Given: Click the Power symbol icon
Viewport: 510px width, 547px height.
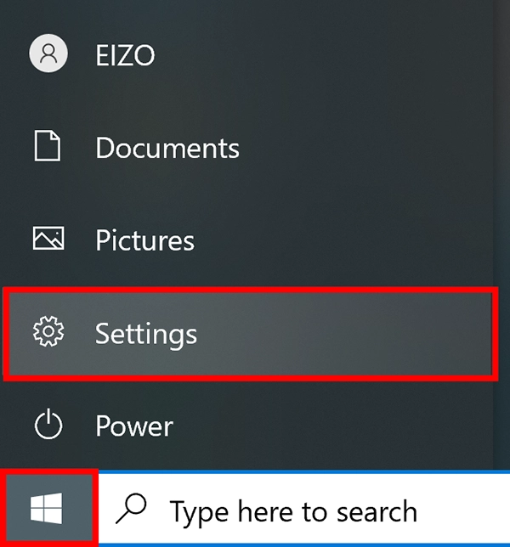Looking at the screenshot, I should pyautogui.click(x=48, y=424).
